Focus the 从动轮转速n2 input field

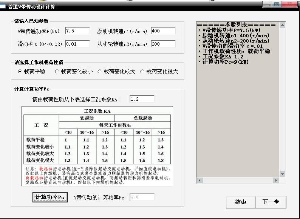163,44
